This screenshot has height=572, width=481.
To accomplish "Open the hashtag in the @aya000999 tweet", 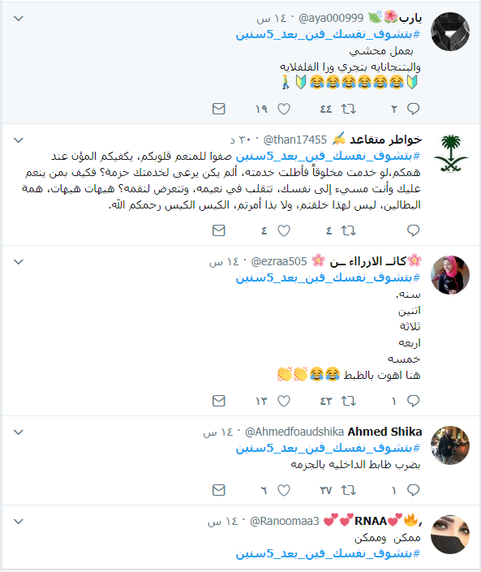I will click(328, 34).
